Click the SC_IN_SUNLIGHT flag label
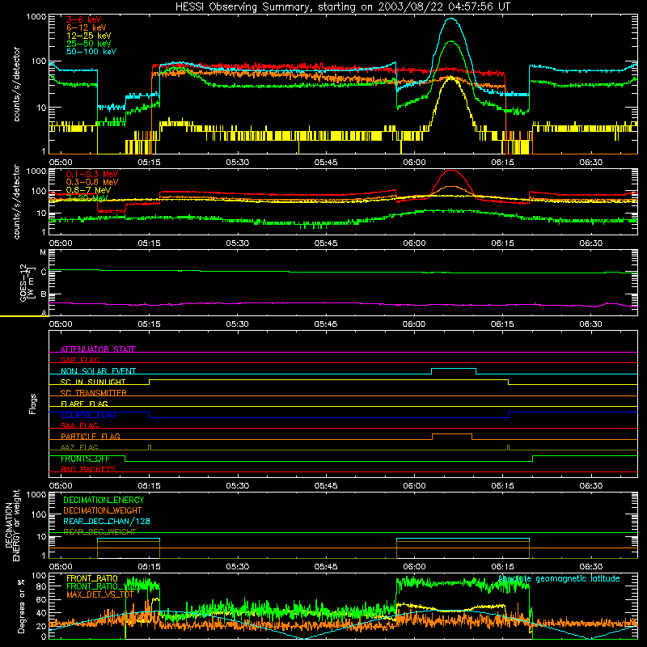Viewport: 647px width, 647px height. 93,382
